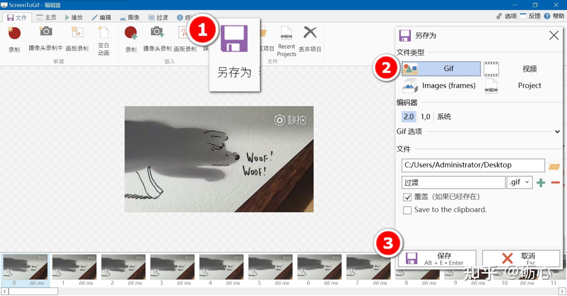Choose the Gif file type
567x296 pixels.
pyautogui.click(x=441, y=69)
